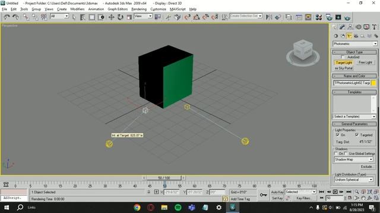Viewport: 380px width, 213px height.
Task: Open the View reference coordinate dropdown
Action: pos(143,16)
